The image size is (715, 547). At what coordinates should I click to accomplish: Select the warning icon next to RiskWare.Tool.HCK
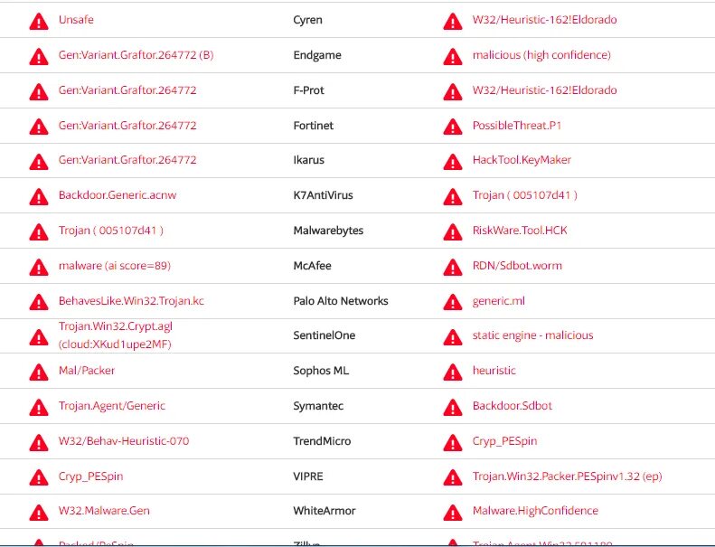(453, 231)
